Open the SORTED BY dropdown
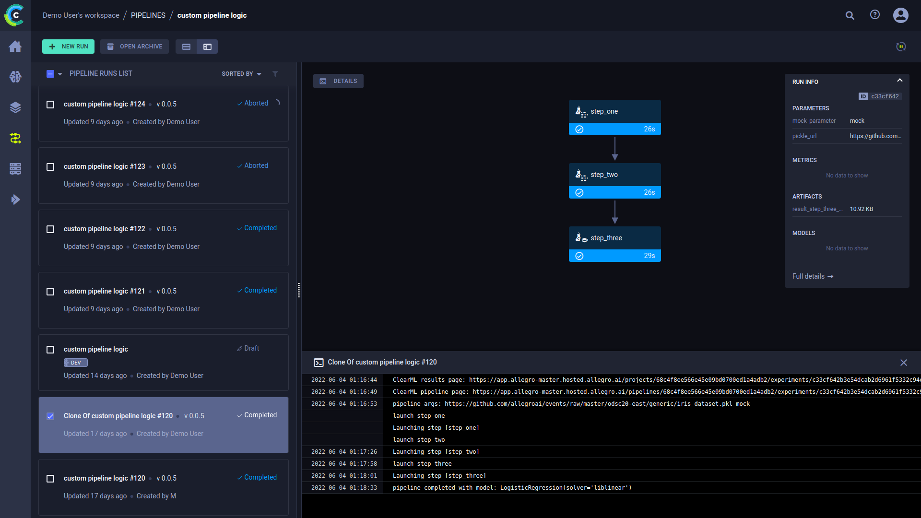Viewport: 921px width, 518px height. pos(241,74)
